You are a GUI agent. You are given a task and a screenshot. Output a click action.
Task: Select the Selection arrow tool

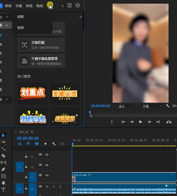click(x=3, y=135)
